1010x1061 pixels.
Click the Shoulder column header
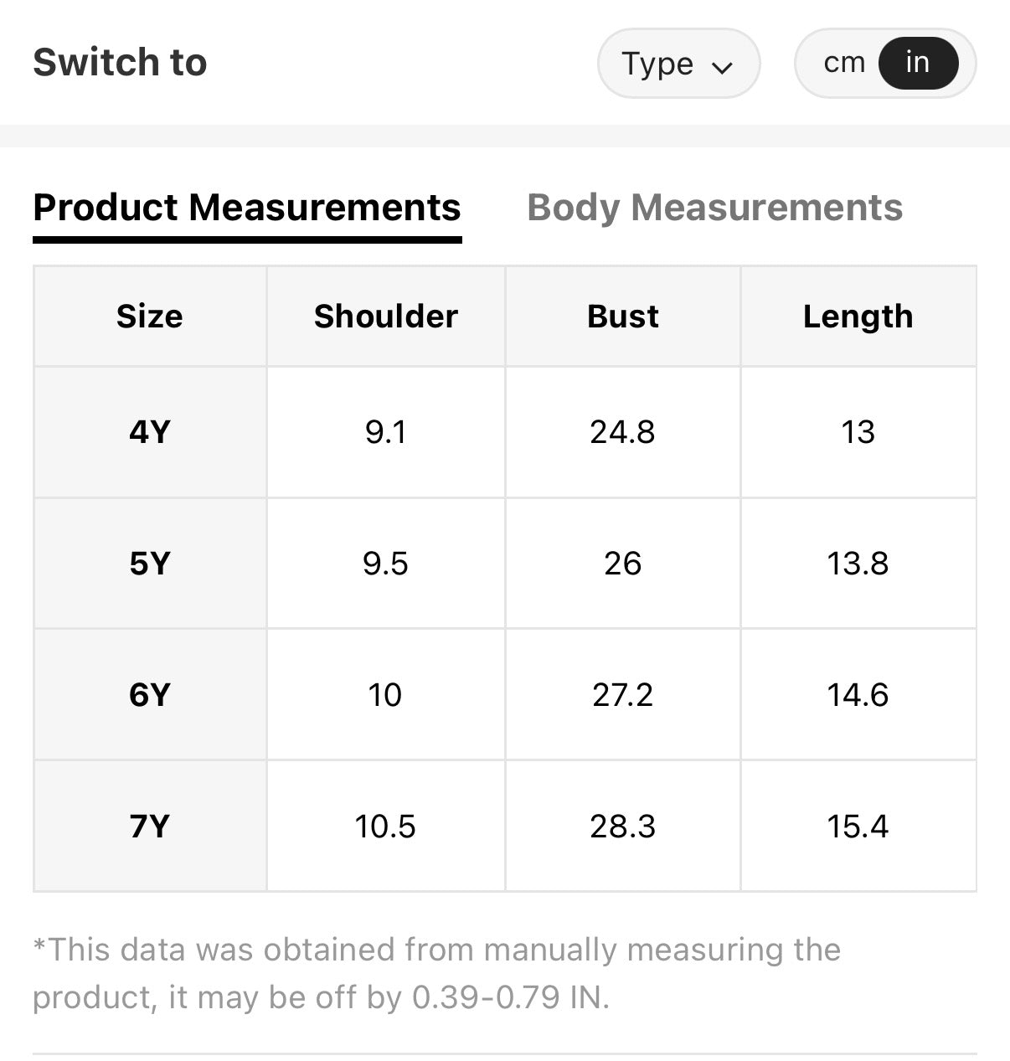pyautogui.click(x=386, y=317)
